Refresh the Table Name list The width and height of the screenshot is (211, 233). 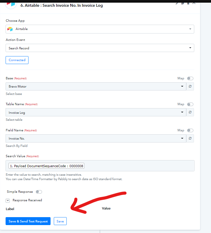tap(190, 112)
